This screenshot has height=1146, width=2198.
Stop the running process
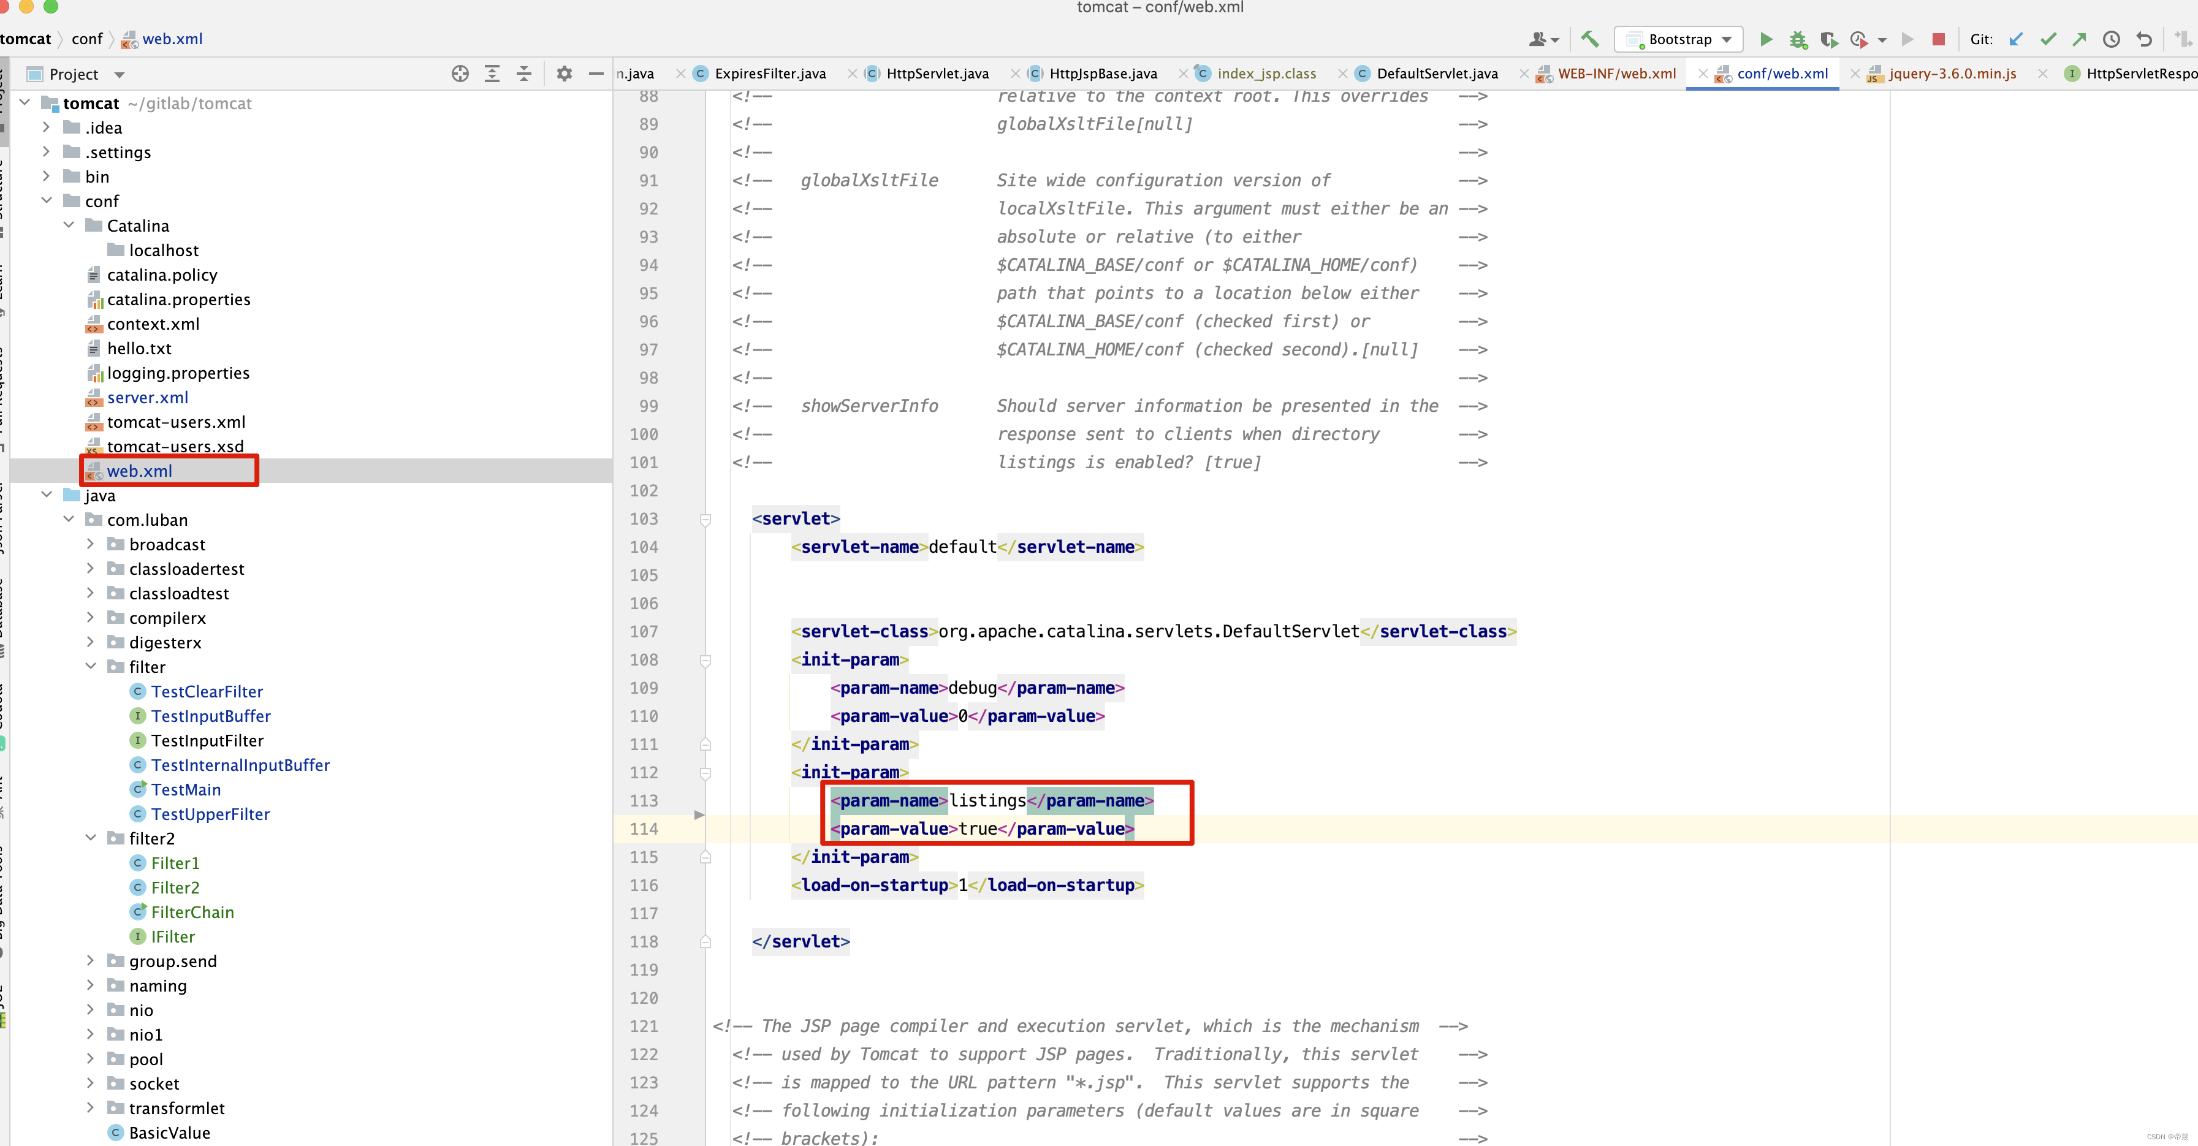click(1939, 39)
